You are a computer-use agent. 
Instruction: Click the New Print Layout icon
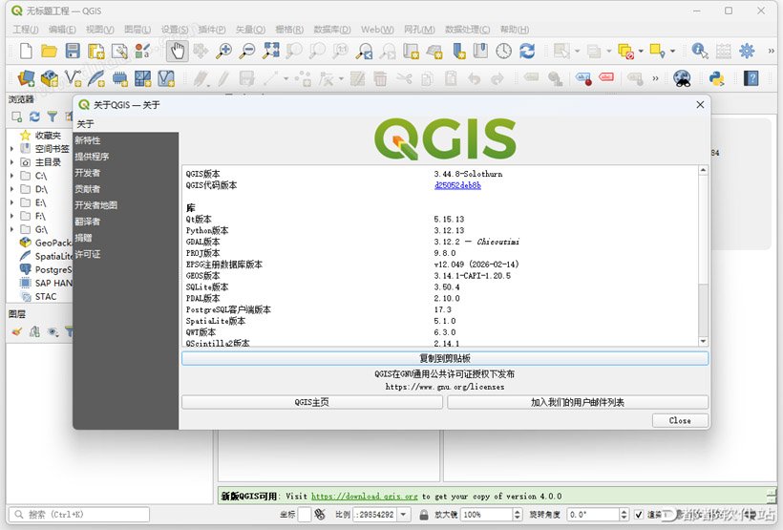(x=95, y=51)
